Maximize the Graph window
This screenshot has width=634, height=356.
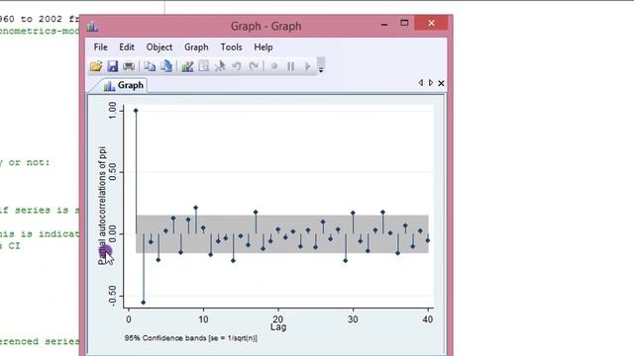click(404, 23)
